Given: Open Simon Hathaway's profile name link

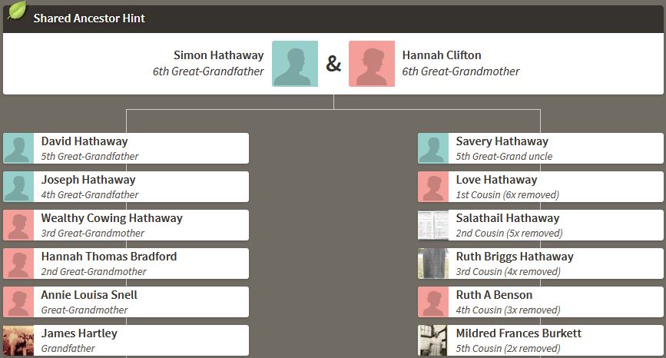Looking at the screenshot, I should point(218,55).
